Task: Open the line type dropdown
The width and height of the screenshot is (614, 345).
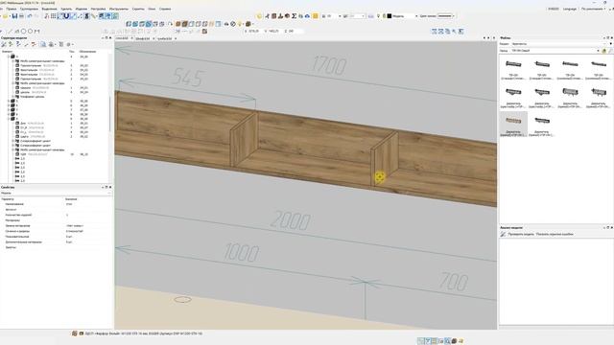Action: pos(446,16)
